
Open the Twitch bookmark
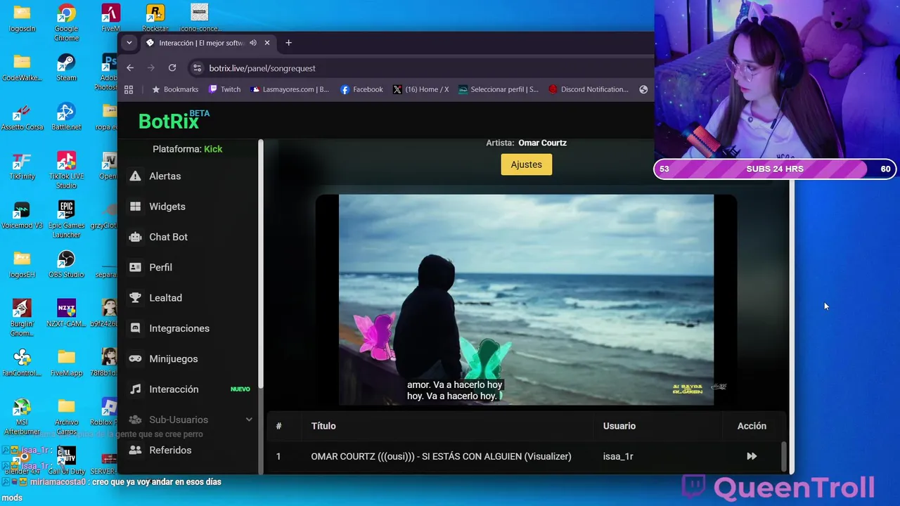pyautogui.click(x=224, y=89)
